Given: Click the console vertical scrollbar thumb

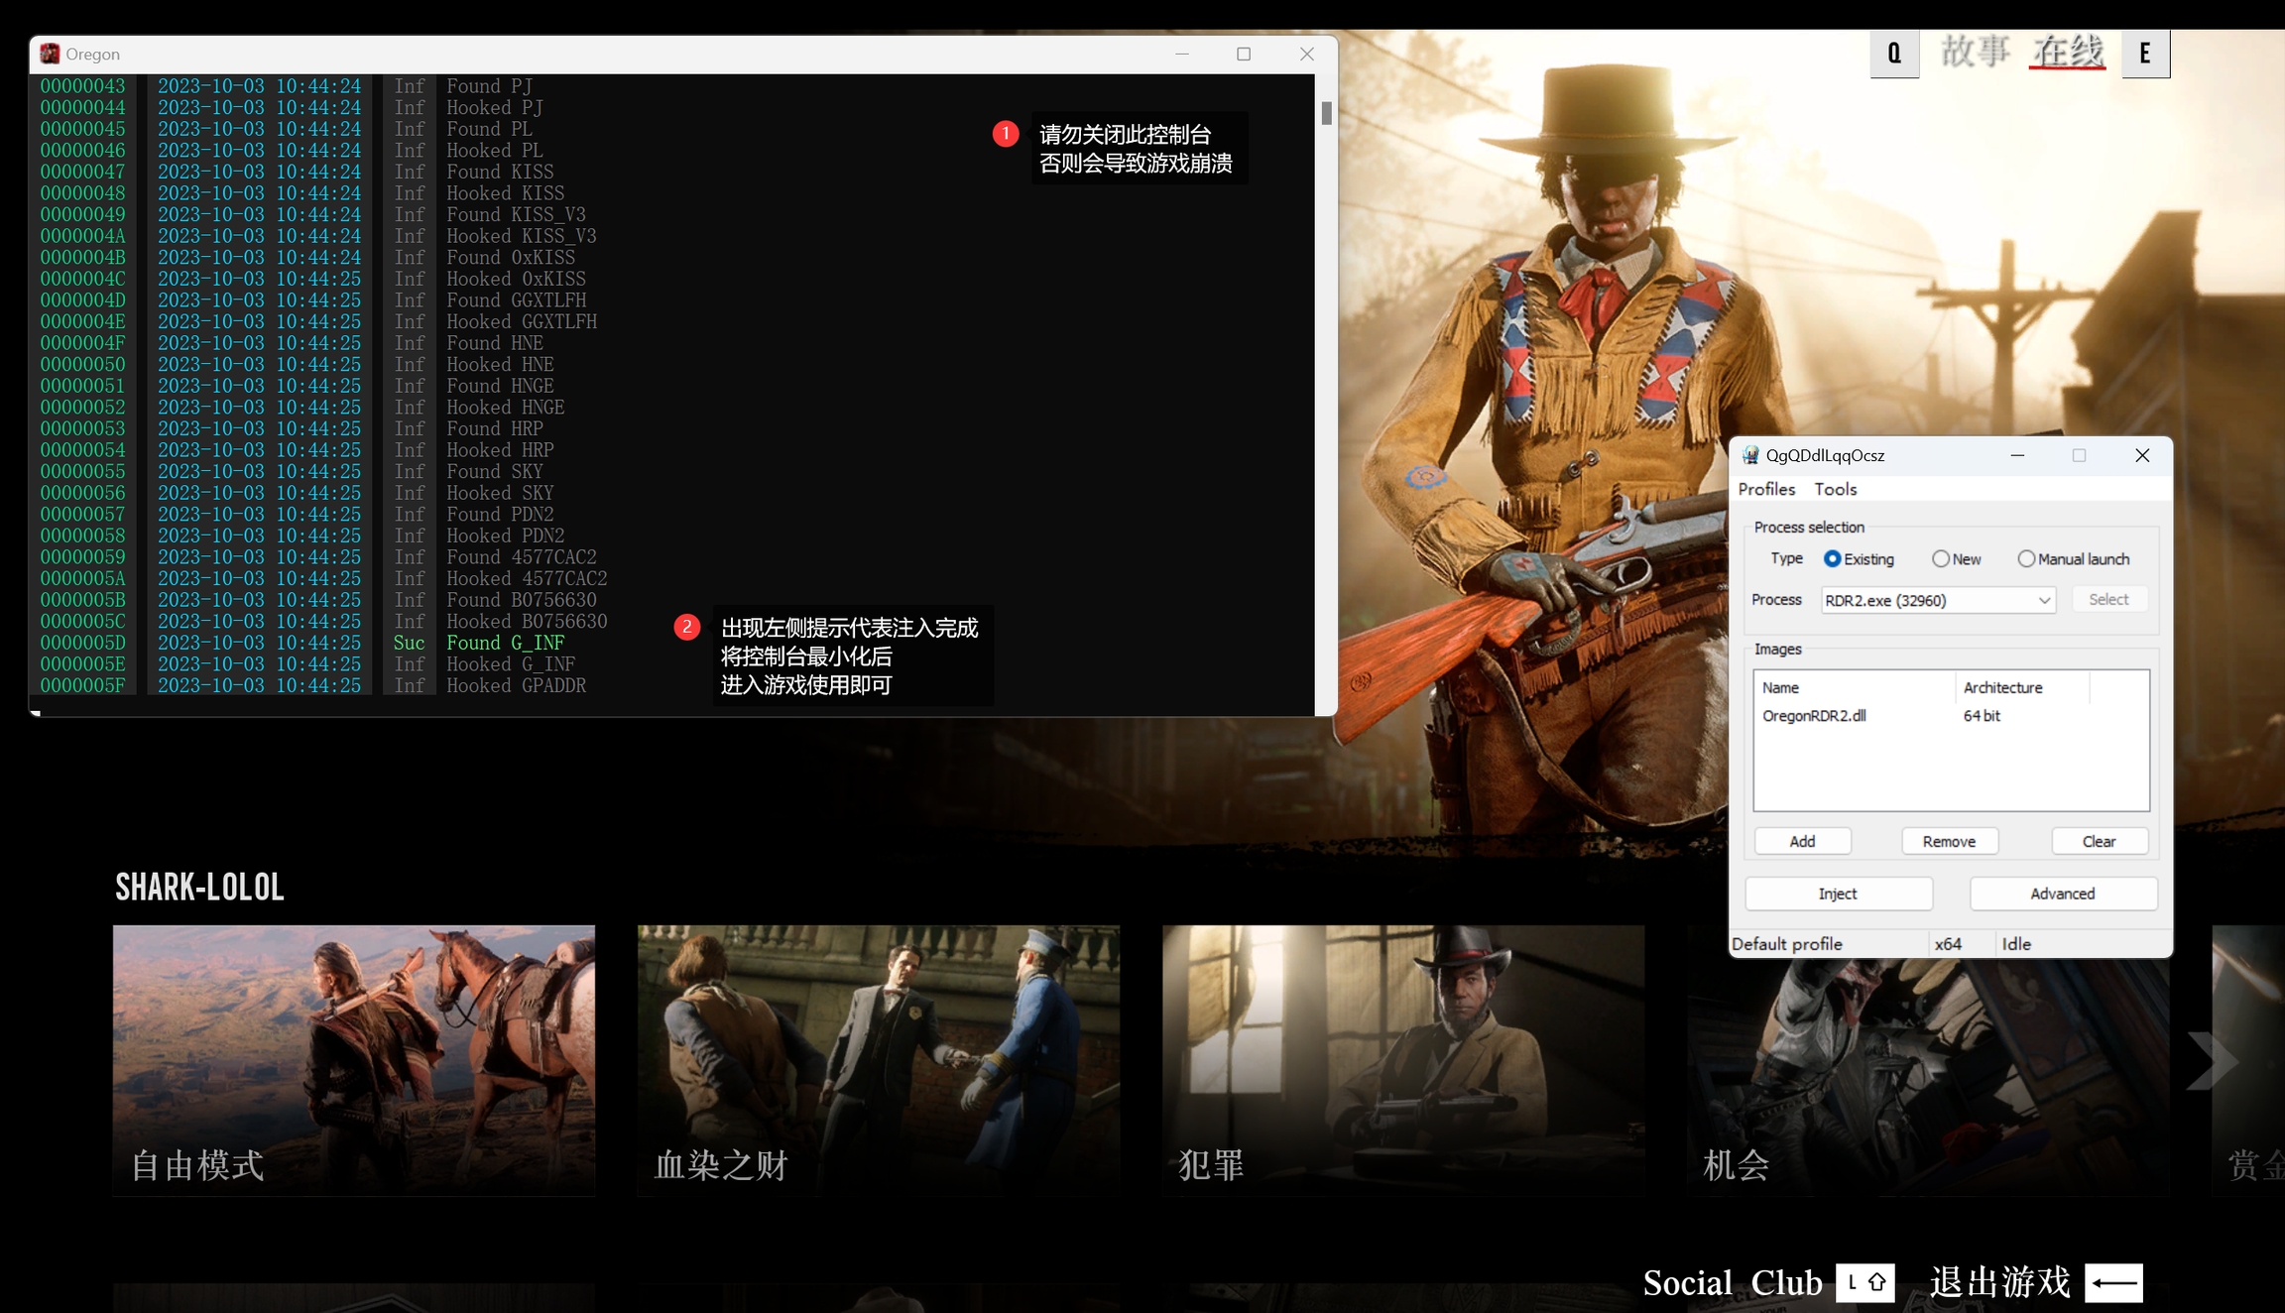Looking at the screenshot, I should coord(1326,113).
